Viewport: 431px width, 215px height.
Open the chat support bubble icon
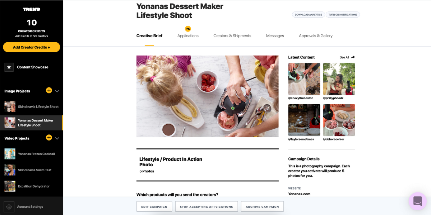pyautogui.click(x=418, y=201)
